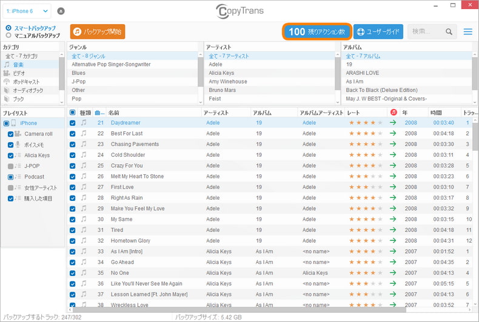Viewport: 479px width, 322px height.
Task: Click the green arrow for Hometown Glory
Action: 393,240
